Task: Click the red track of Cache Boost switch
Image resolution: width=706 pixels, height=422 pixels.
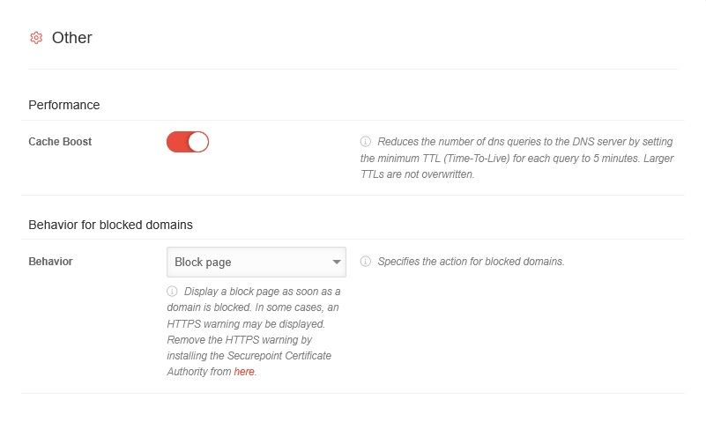Action: (176, 142)
